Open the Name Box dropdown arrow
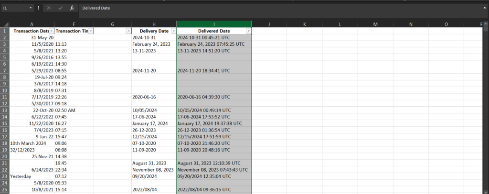 (31, 8)
